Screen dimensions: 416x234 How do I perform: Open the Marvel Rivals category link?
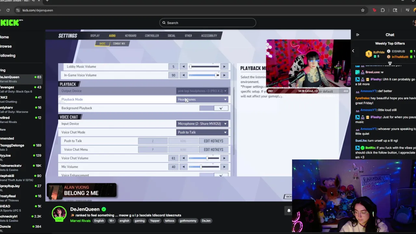80,221
